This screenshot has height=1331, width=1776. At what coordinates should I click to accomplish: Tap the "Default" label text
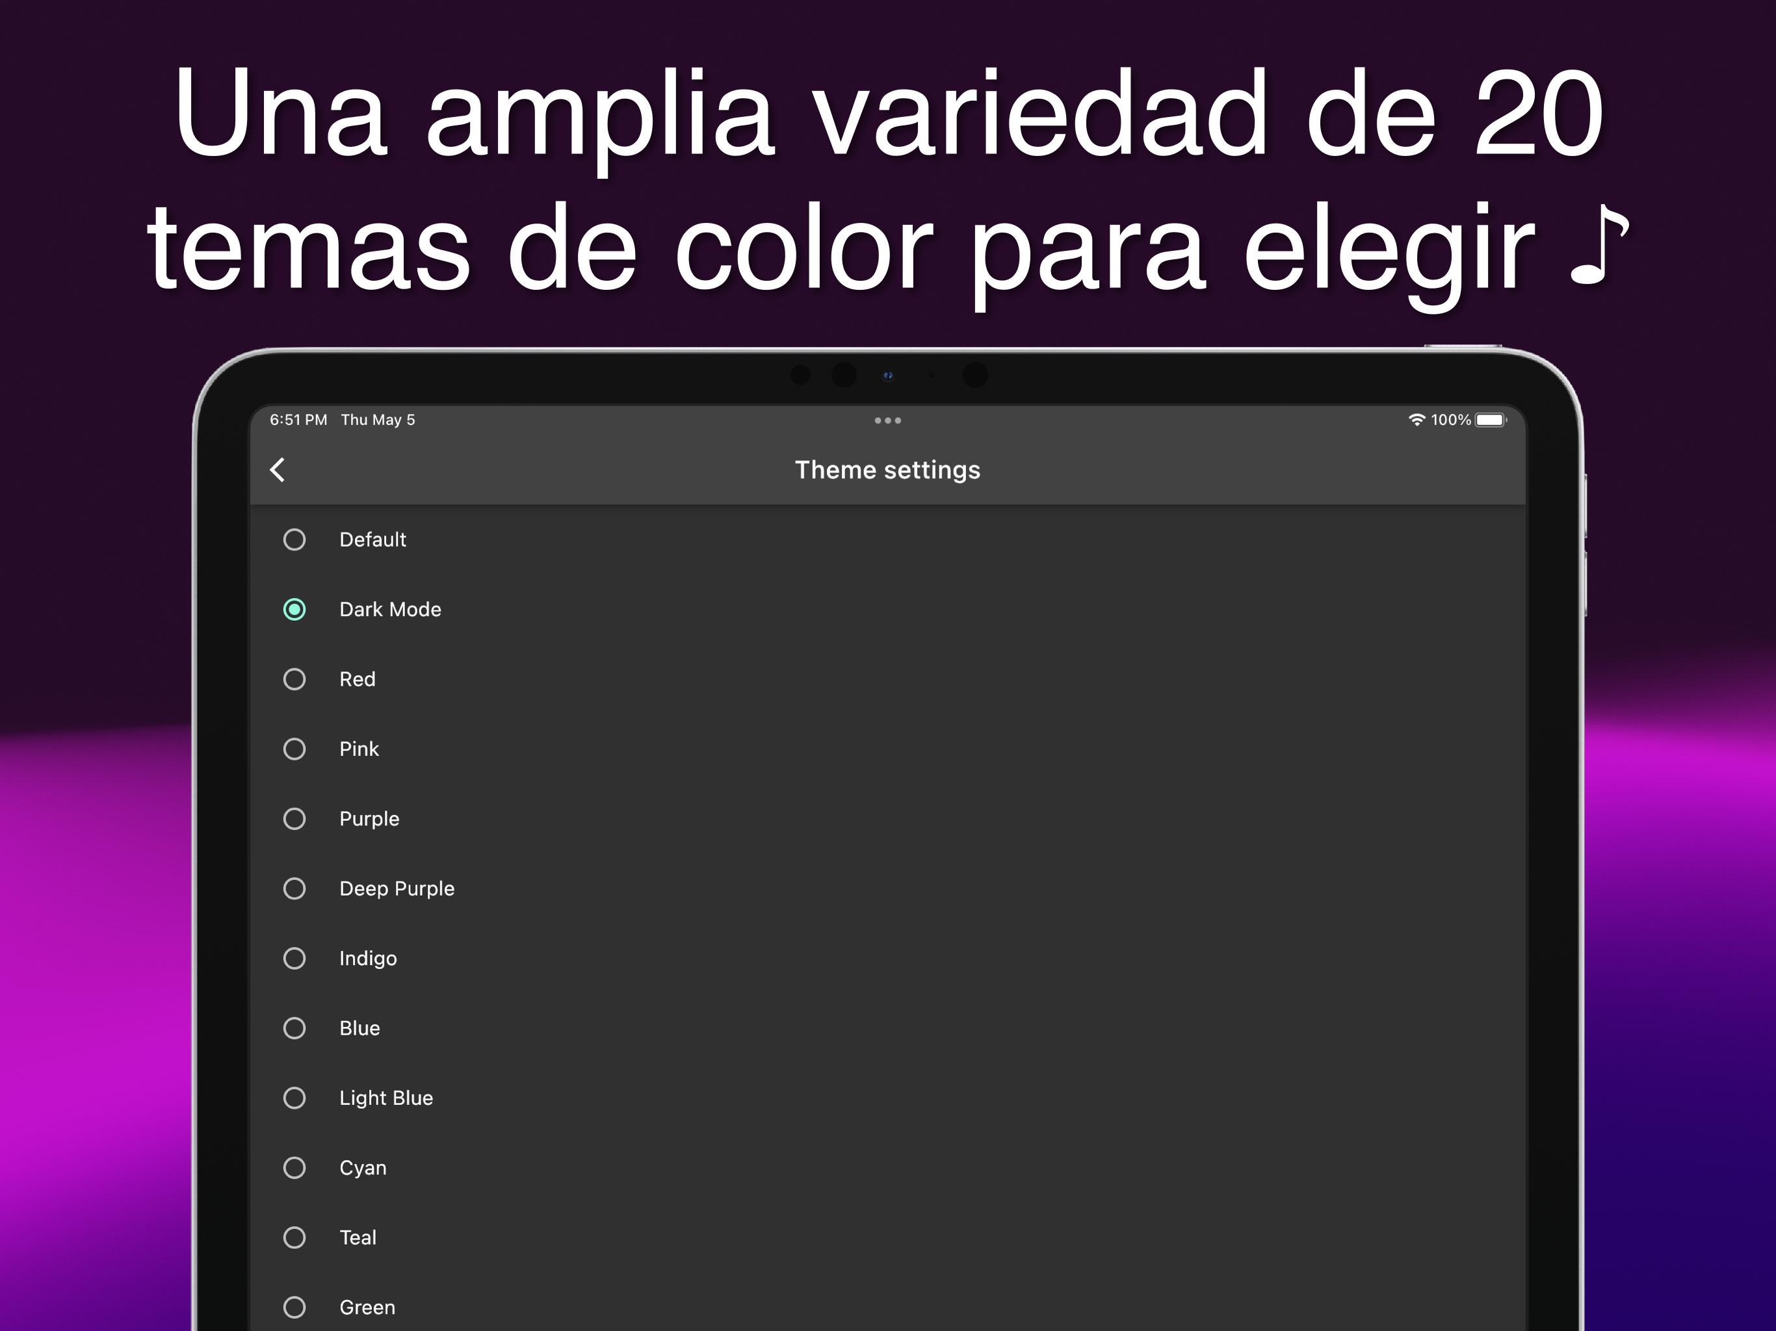click(x=372, y=539)
